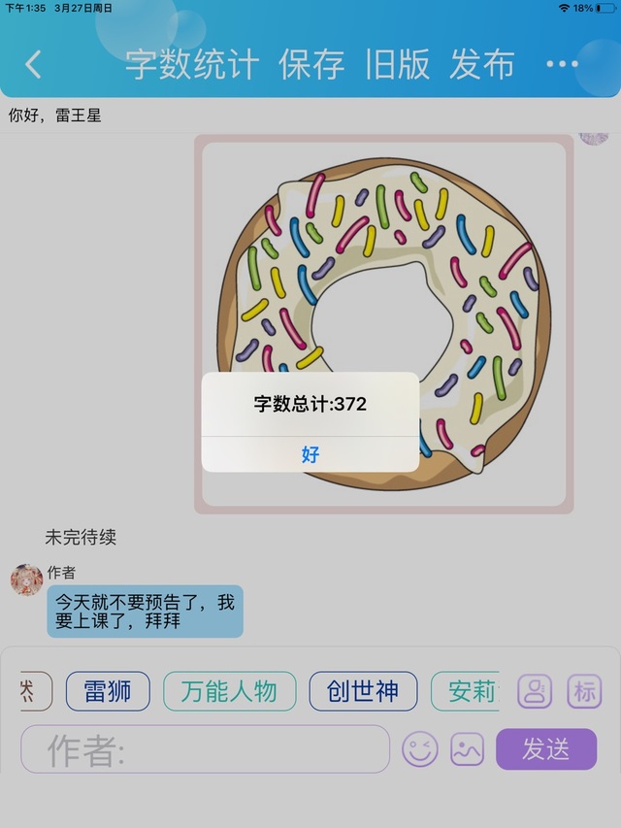This screenshot has height=828, width=621.
Task: Insert a picture via image icon
Action: (x=467, y=748)
